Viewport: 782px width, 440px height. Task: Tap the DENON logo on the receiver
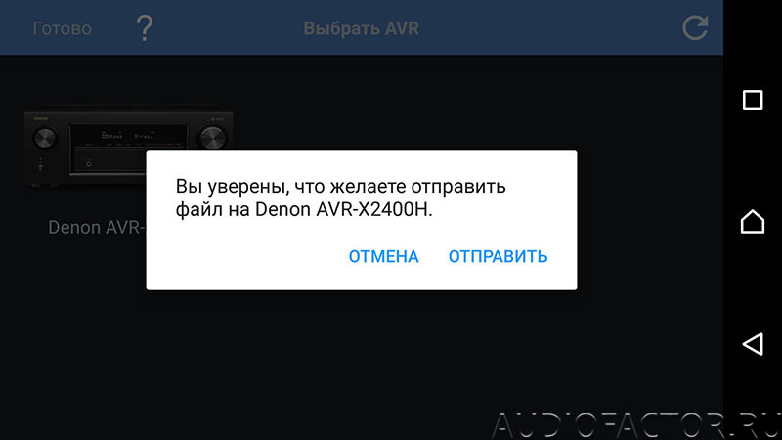point(40,118)
